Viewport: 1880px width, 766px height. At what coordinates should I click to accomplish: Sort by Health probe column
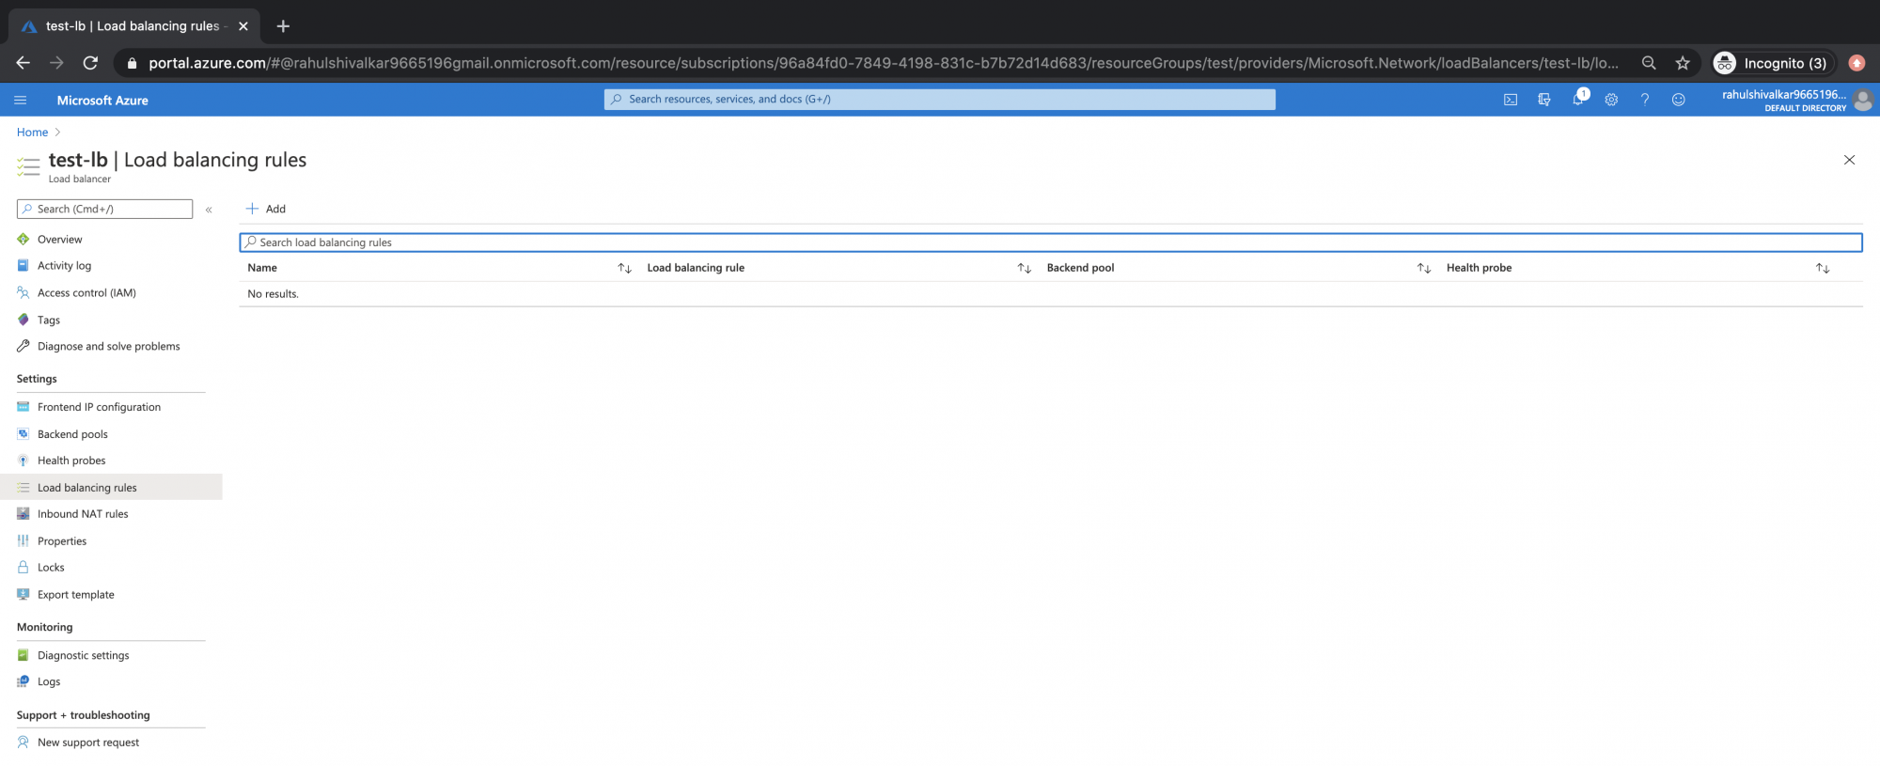[1822, 269]
